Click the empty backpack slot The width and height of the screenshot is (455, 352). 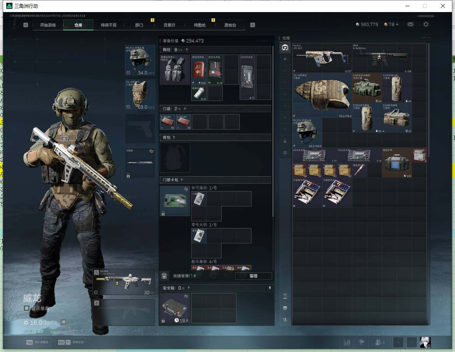(x=175, y=157)
